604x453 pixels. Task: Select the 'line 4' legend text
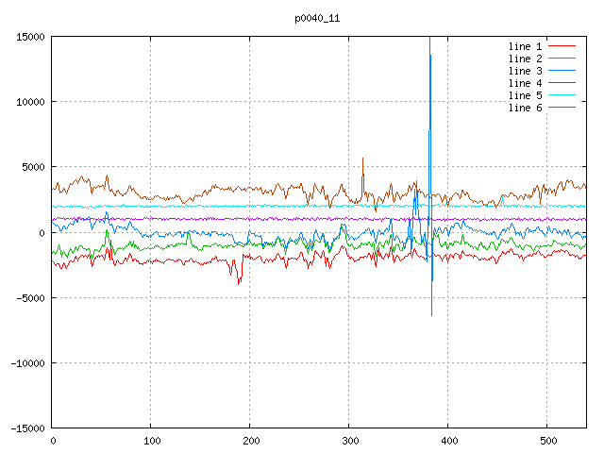point(525,83)
